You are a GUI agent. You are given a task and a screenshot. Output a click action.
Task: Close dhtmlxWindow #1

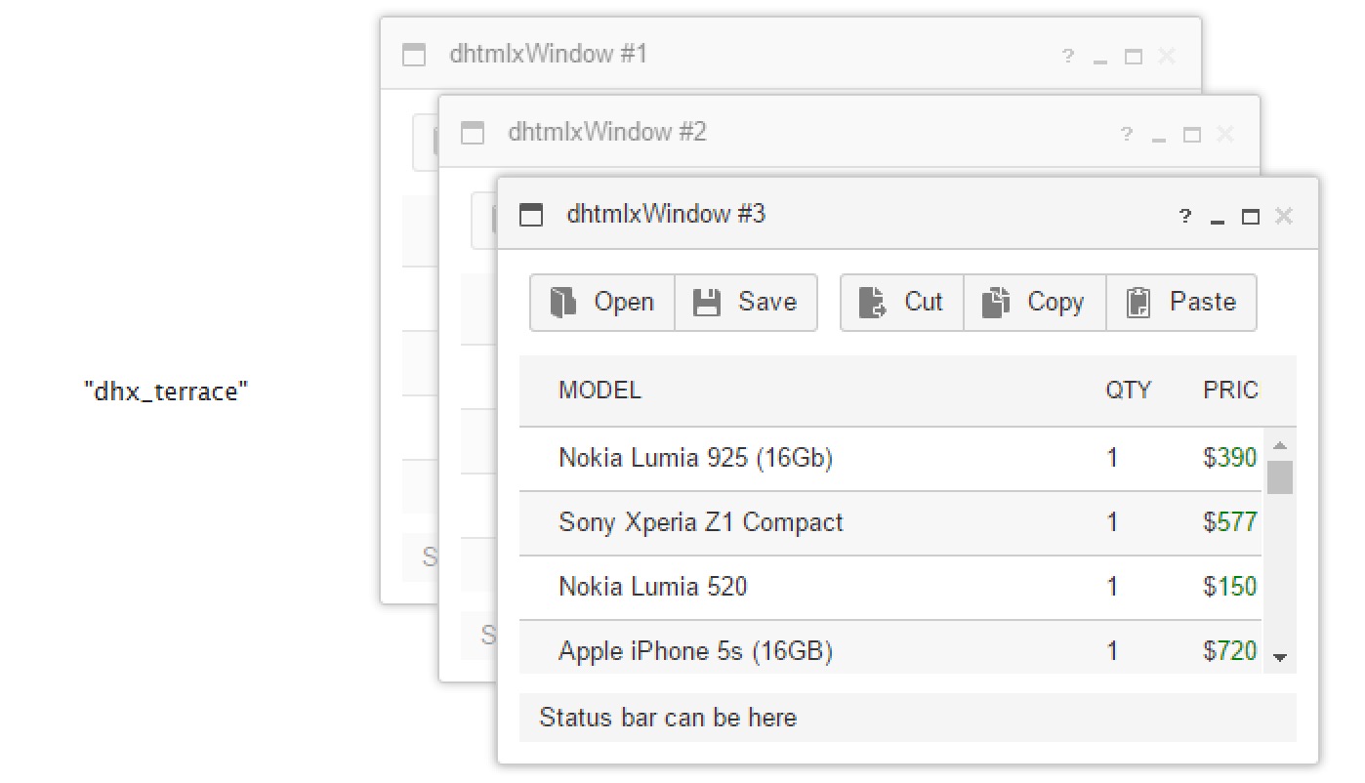pos(1167,56)
